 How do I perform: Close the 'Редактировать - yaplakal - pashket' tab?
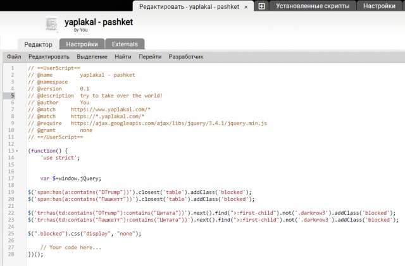point(246,7)
